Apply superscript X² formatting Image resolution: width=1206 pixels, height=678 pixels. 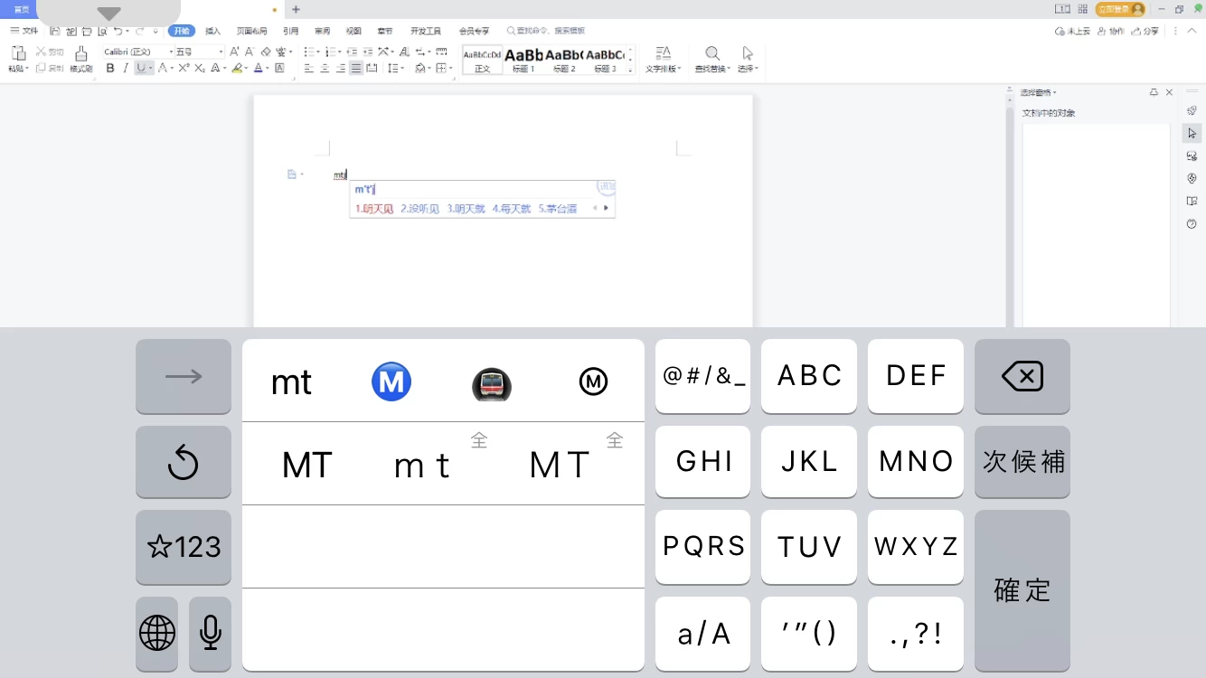tap(184, 68)
